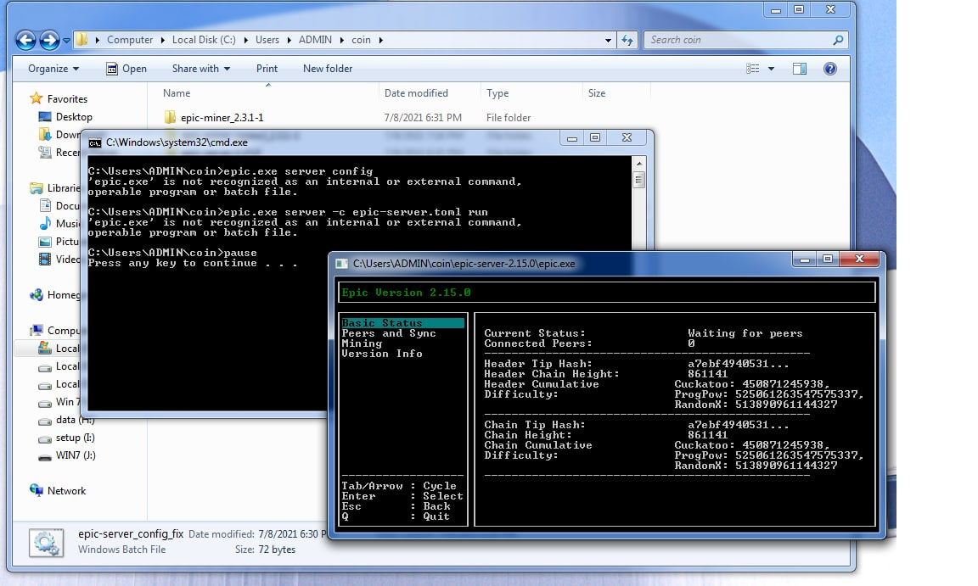Click the folder icon in the address bar
978x586 pixels.
click(81, 39)
